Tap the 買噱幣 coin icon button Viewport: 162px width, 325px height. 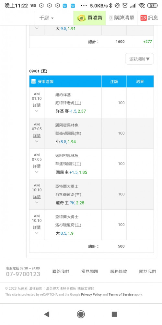[81, 18]
